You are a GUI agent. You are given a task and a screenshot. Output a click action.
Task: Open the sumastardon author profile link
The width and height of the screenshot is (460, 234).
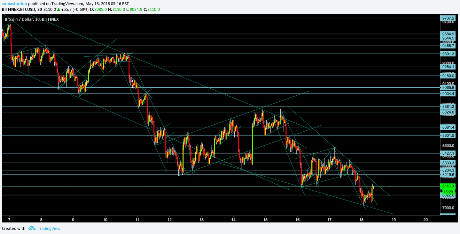pos(14,4)
